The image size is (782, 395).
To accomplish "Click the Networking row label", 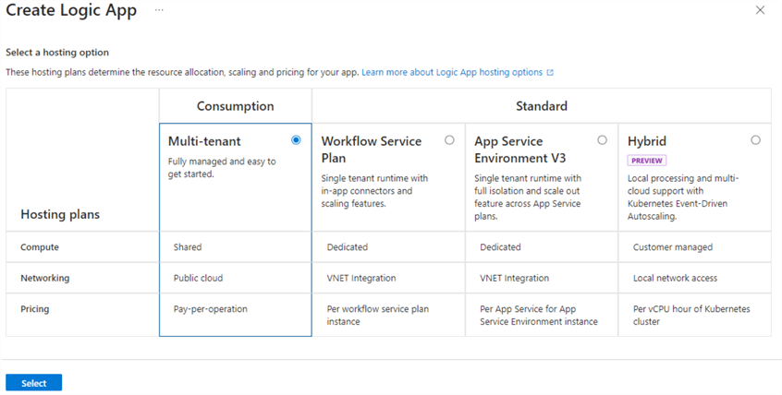I will pos(45,278).
